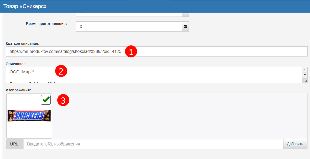Image resolution: width=310 pixels, height=159 pixels.
Task: Click the Описание scrollbar down arrow
Action: 305,75
